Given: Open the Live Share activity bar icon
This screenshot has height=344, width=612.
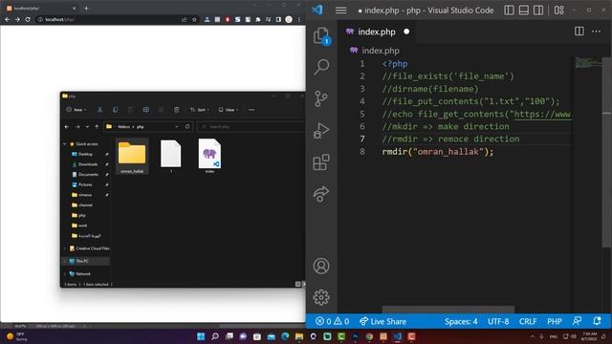Looking at the screenshot, I should [x=321, y=194].
